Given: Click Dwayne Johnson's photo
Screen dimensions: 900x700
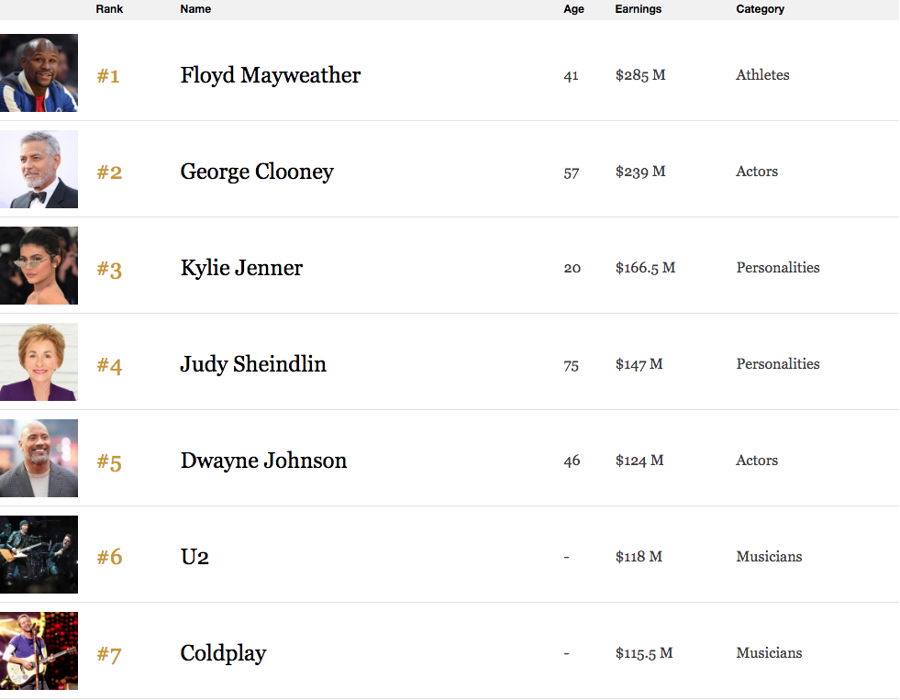Looking at the screenshot, I should (x=39, y=459).
